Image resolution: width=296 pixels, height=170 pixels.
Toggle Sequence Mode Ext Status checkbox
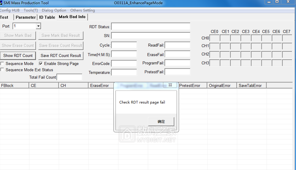tap(2, 70)
